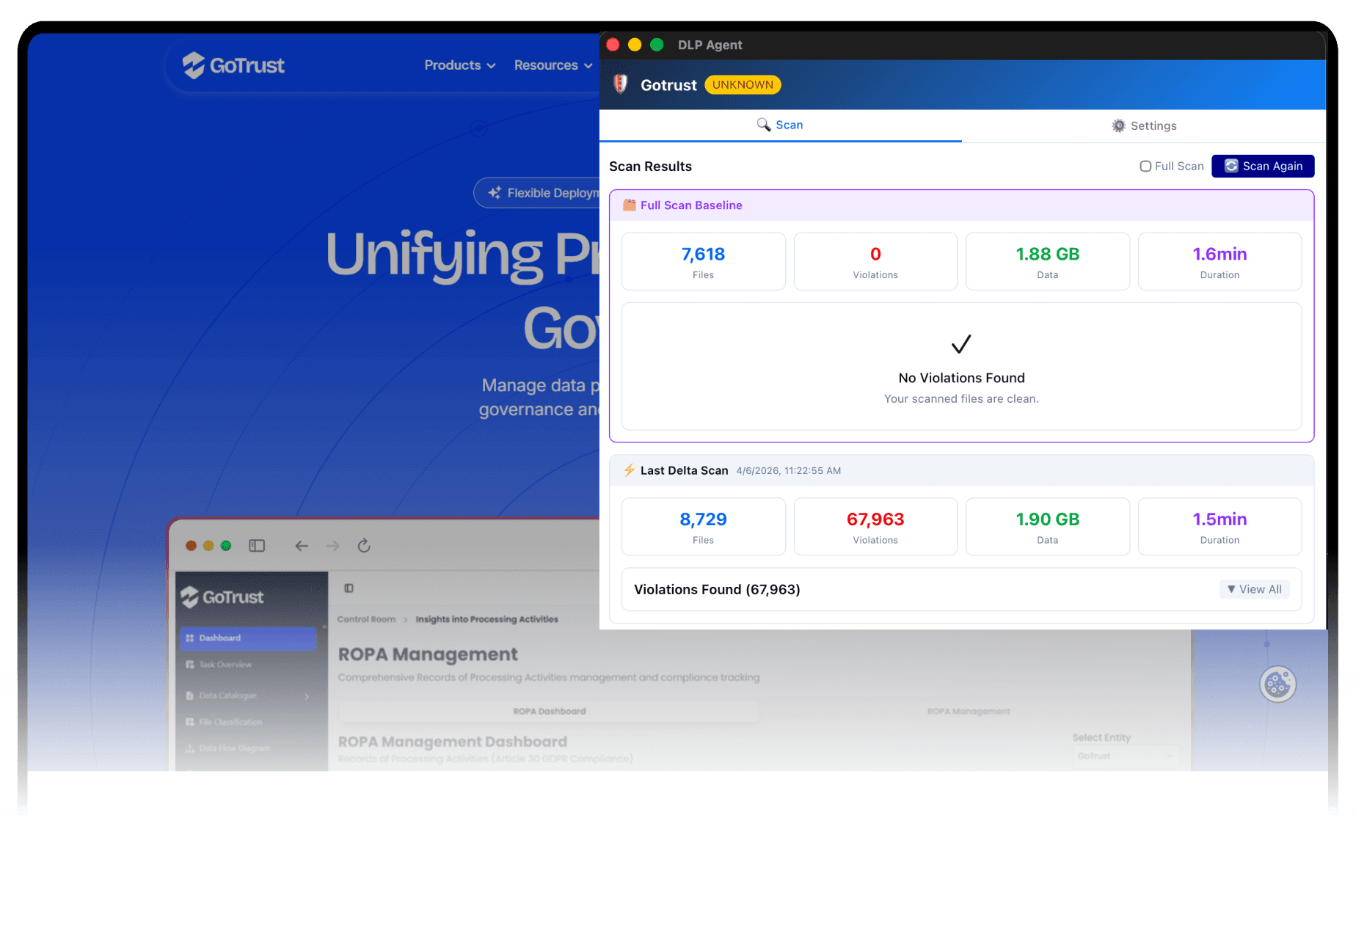
Task: Close the DLP Agent window with red button
Action: 613,45
